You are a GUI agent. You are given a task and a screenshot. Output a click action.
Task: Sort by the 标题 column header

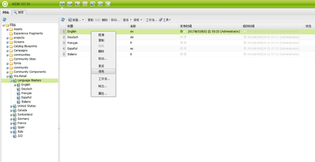click(x=97, y=26)
